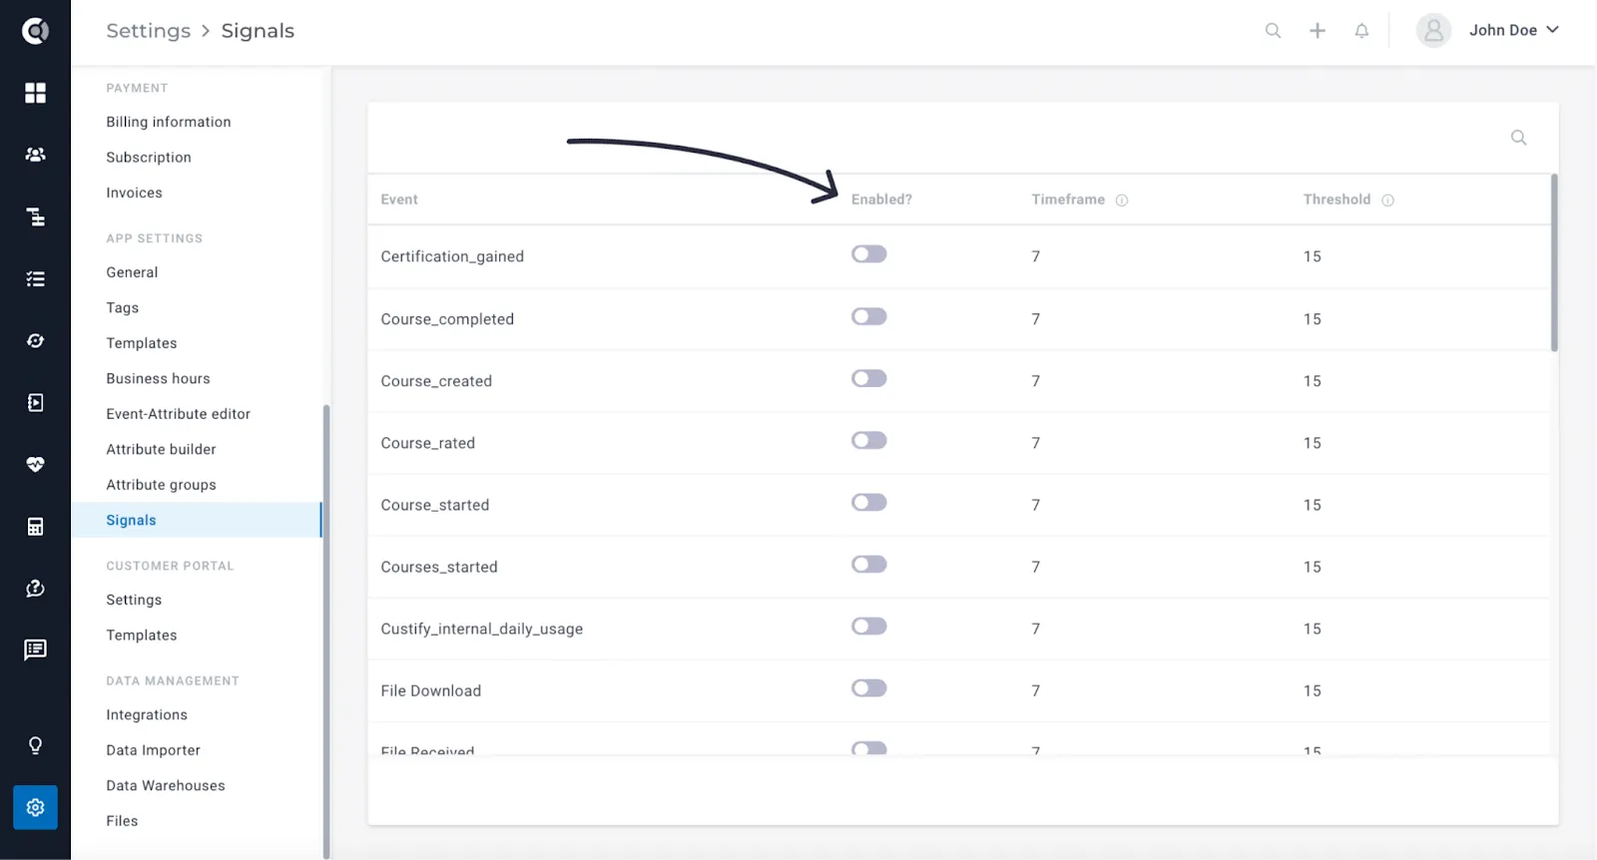Toggle the File Download signal switch
The height and width of the screenshot is (860, 1597).
[x=869, y=688]
